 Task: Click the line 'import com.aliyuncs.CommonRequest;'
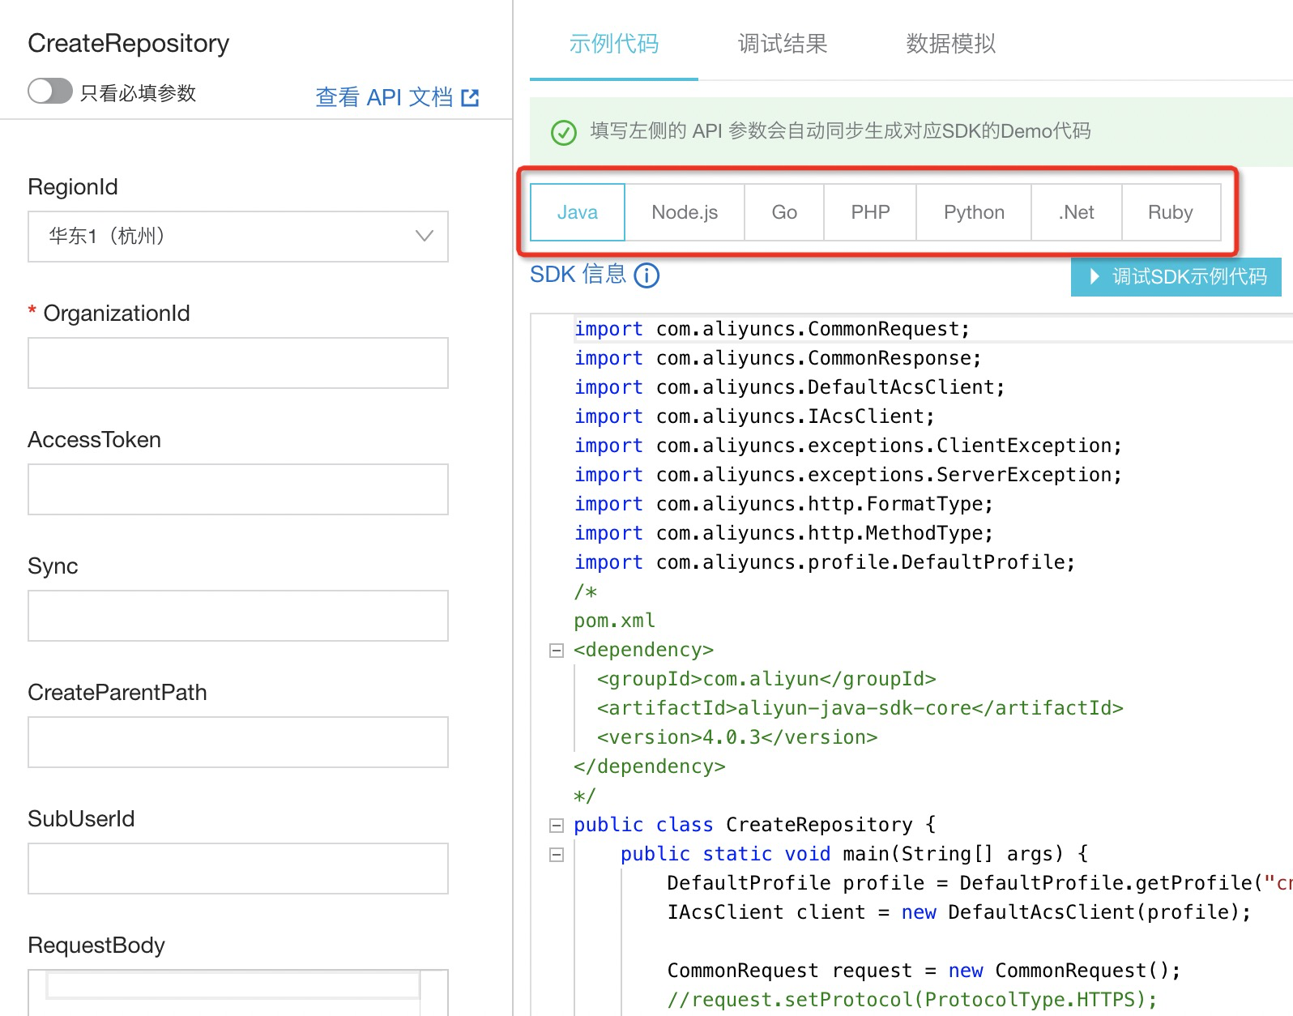pyautogui.click(x=772, y=329)
